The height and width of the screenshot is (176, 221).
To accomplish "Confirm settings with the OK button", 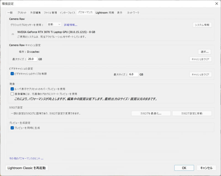I will 184,168.
